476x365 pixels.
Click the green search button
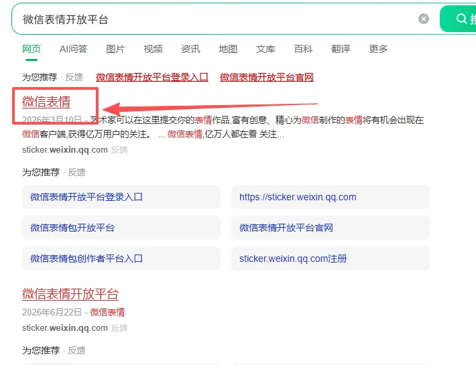pos(458,19)
